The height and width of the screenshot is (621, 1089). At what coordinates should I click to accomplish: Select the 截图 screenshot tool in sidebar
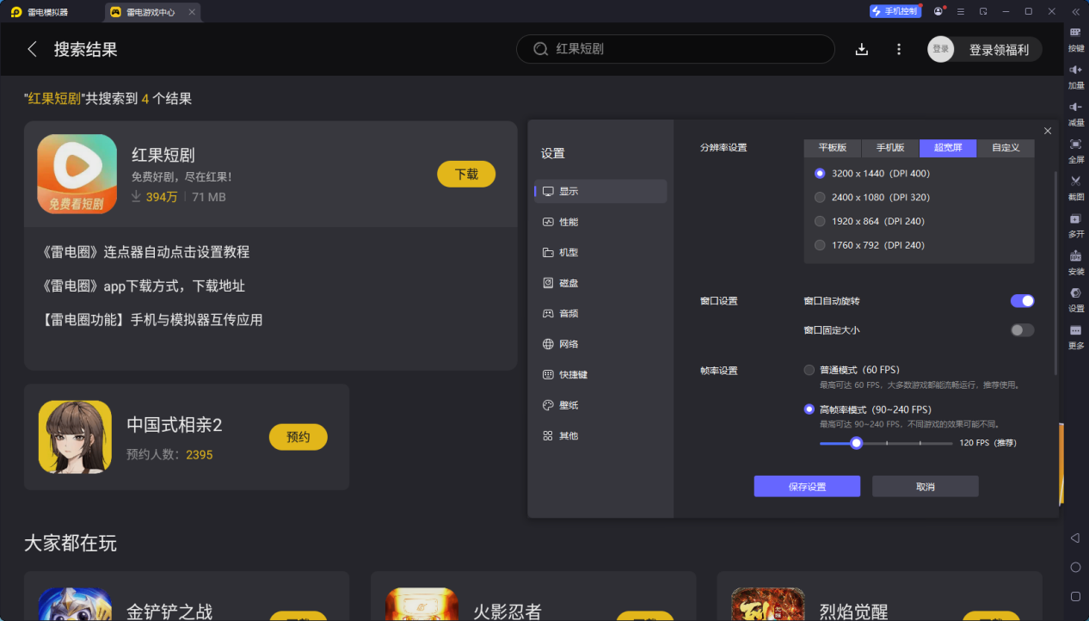1074,187
